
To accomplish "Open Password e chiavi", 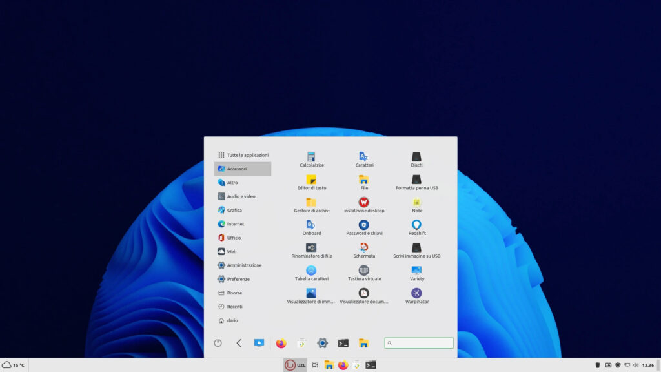I will coord(364,228).
